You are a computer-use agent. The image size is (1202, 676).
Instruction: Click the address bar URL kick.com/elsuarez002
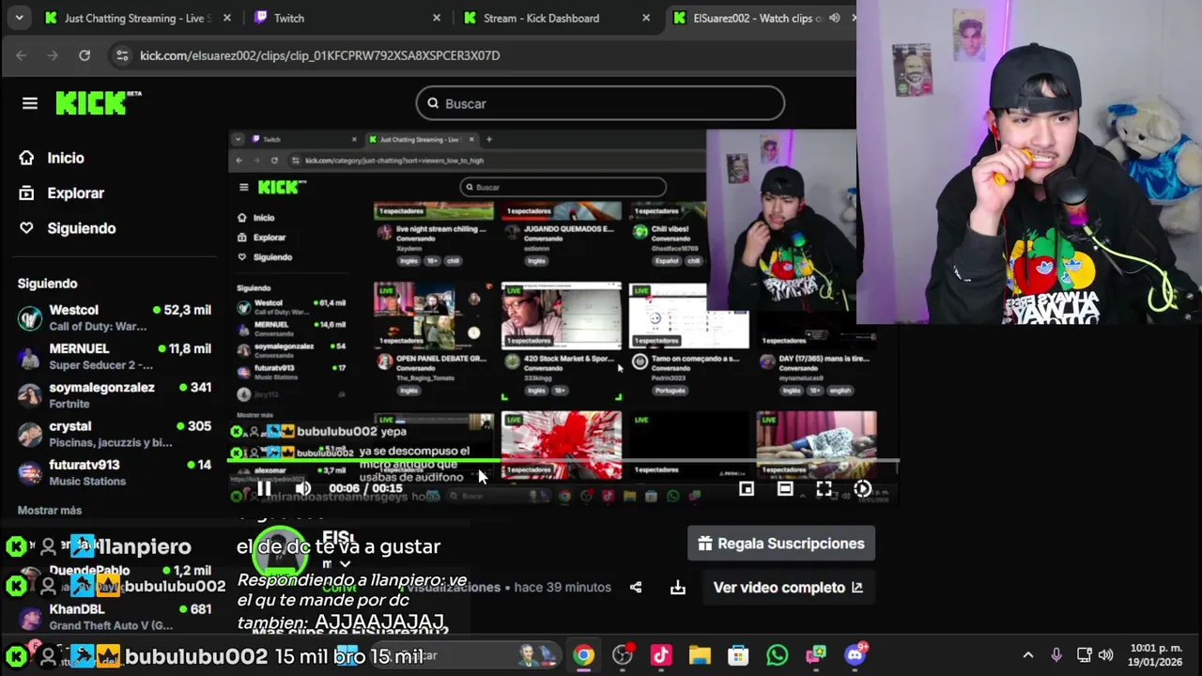point(319,55)
